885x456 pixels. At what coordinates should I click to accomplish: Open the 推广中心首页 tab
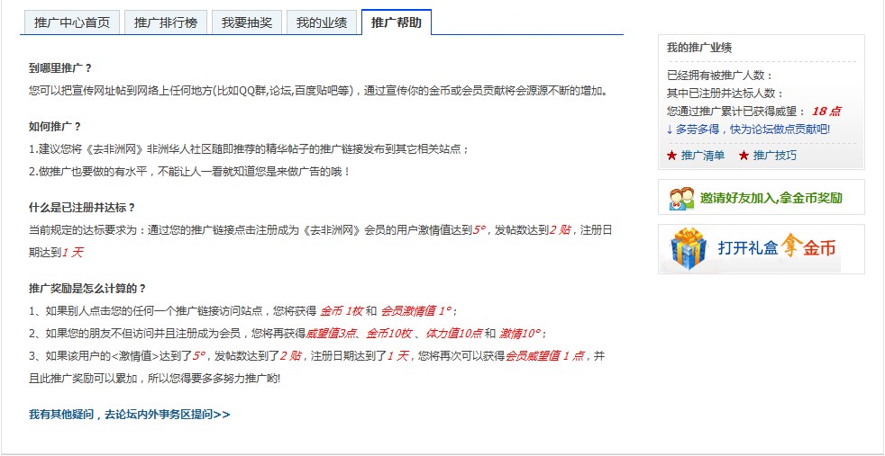pos(72,23)
